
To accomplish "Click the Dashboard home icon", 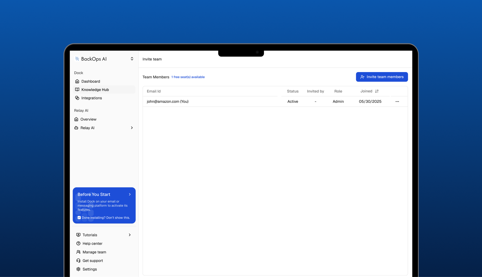I will pos(77,81).
